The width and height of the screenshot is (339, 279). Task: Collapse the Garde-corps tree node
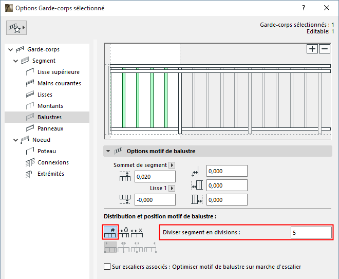pyautogui.click(x=10, y=49)
